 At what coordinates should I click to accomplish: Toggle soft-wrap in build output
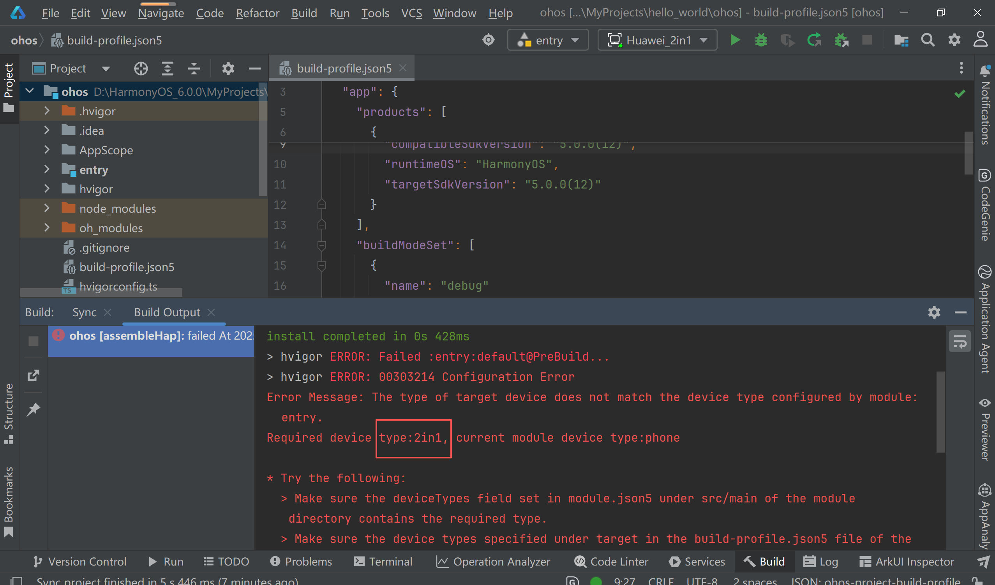point(960,342)
